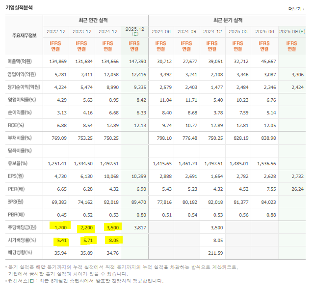This screenshot has width=314, height=289.
Task: Select the 배당성향(%) row label
Action: coord(20,253)
